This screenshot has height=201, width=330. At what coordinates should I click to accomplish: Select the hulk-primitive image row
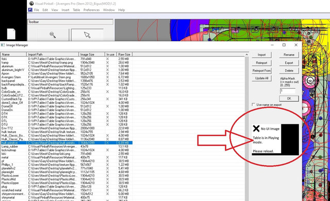point(67,143)
